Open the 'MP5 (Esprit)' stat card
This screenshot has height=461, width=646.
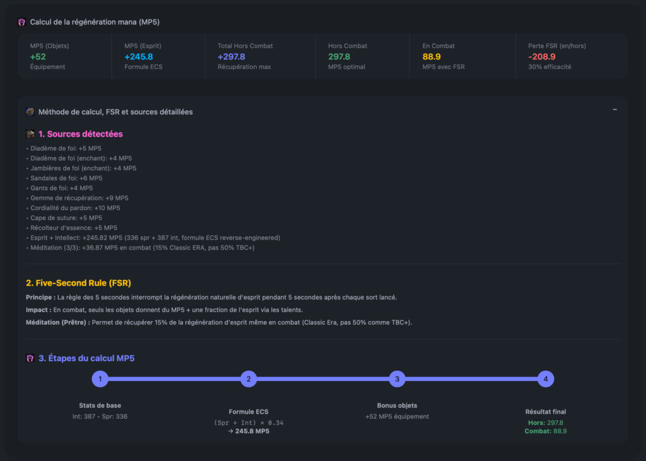[x=158, y=56]
